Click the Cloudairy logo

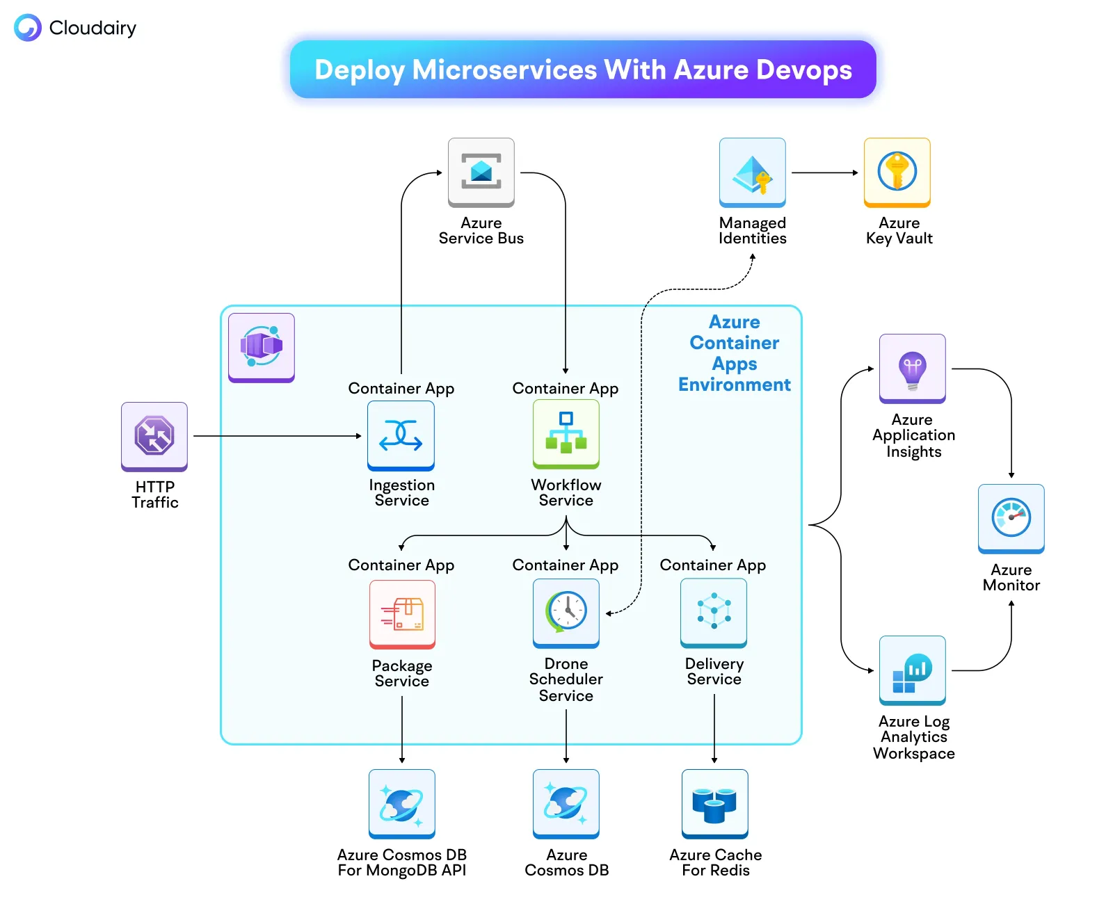(x=75, y=29)
